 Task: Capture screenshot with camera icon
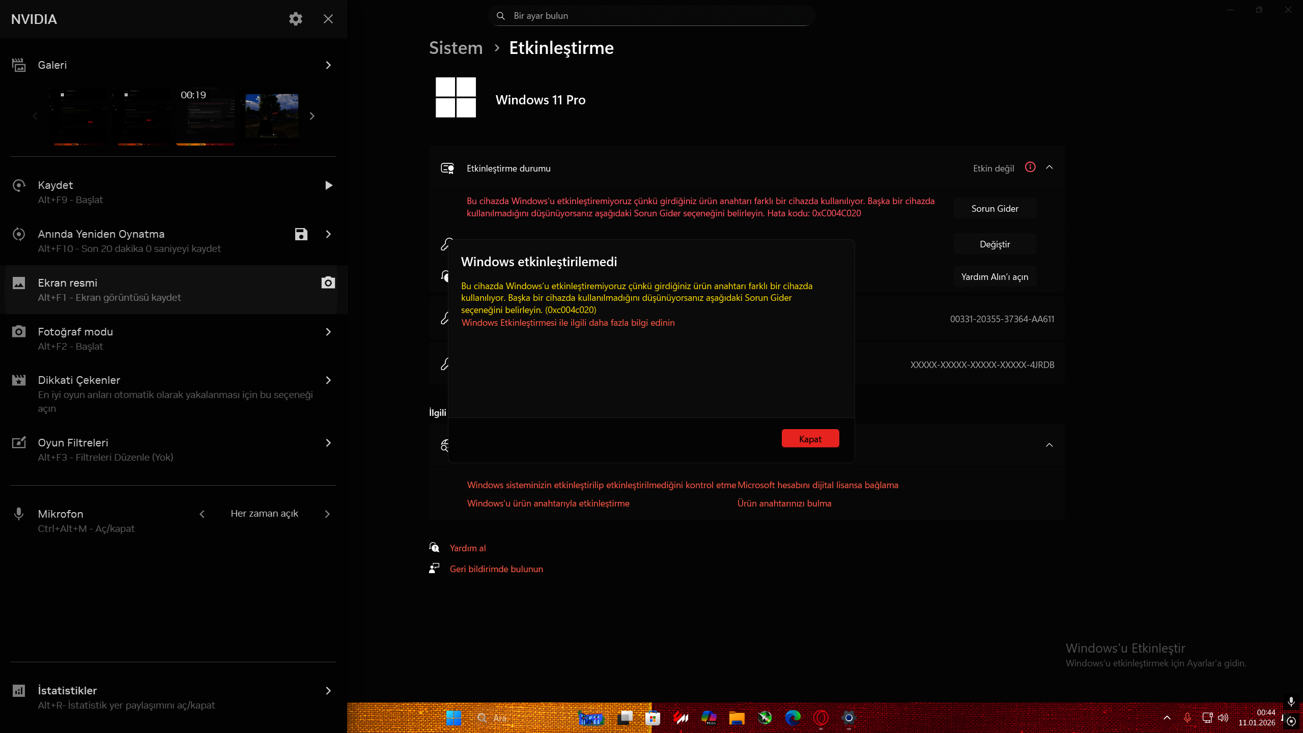point(328,283)
